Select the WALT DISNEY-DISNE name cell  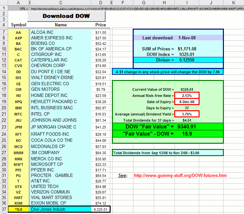tap(61, 77)
